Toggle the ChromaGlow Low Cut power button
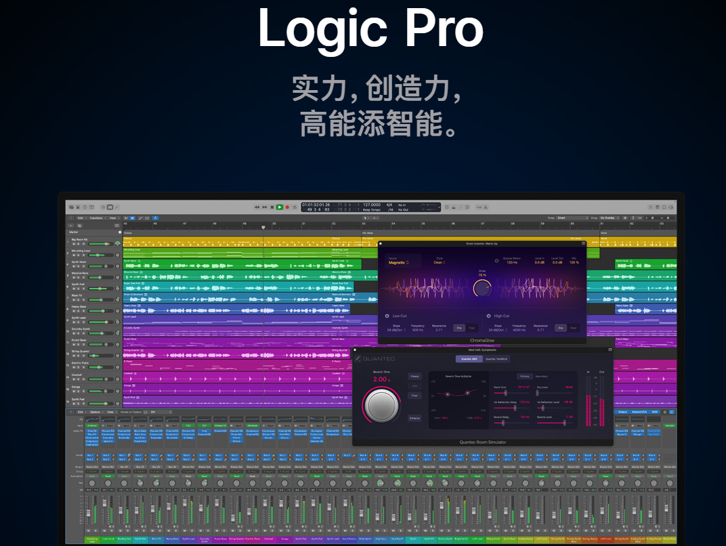 [x=387, y=316]
